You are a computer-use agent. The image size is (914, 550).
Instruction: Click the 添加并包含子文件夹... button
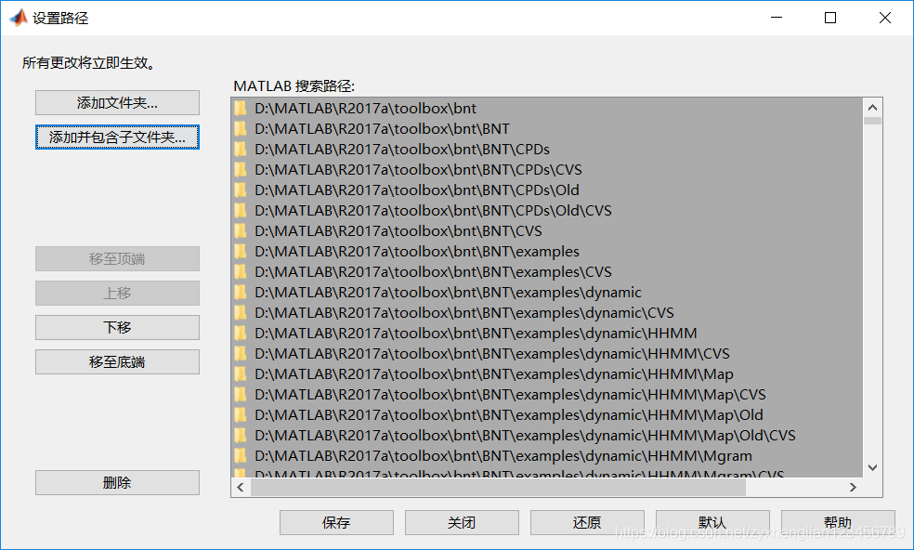click(x=117, y=137)
